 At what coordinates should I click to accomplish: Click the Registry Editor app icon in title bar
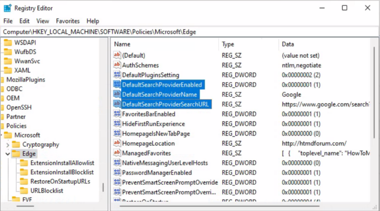pyautogui.click(x=7, y=8)
